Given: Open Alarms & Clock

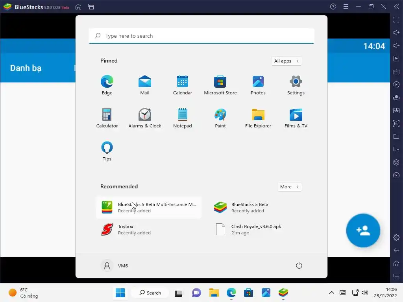Looking at the screenshot, I should tap(145, 118).
